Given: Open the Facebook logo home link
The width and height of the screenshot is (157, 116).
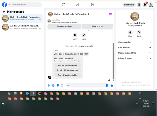Looking at the screenshot, I should pos(4,5).
